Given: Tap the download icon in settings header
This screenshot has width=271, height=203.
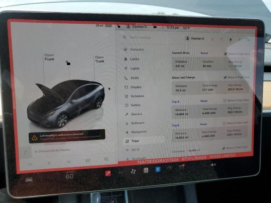Looking at the screenshot, I should click(213, 39).
